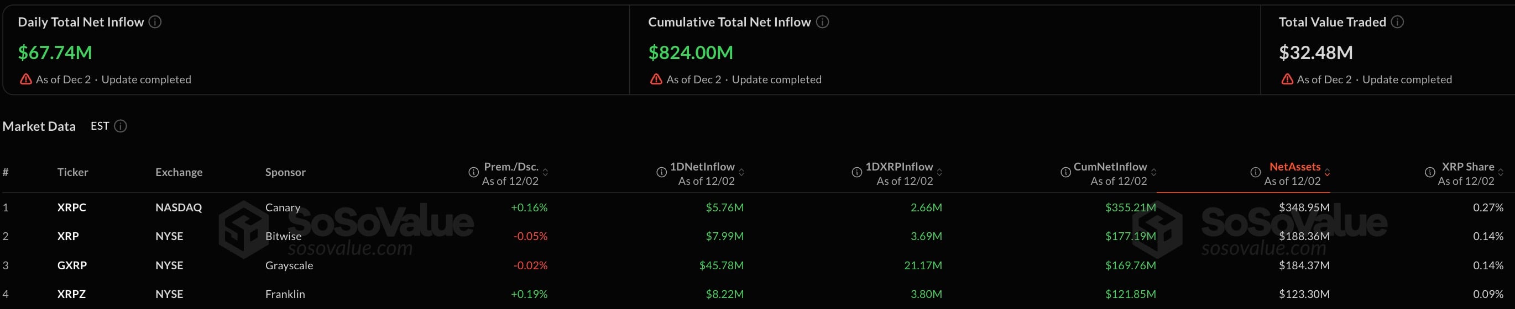Screen dimensions: 1515x309
Task: Click info icon before XRP Share column header
Action: pos(1430,172)
